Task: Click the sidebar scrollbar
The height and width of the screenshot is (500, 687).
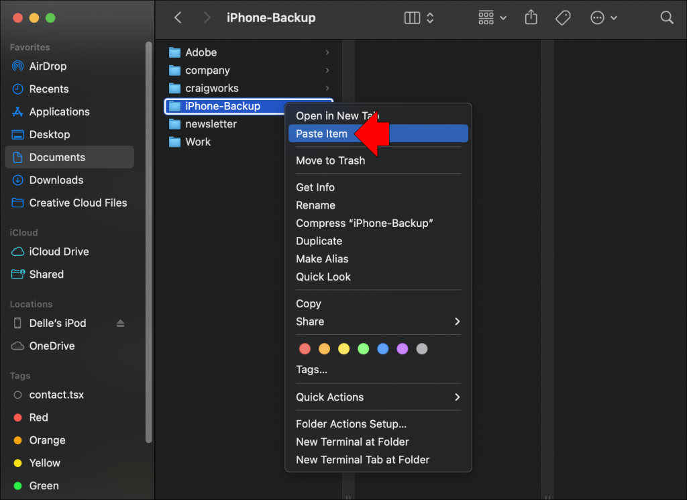Action: (x=148, y=242)
